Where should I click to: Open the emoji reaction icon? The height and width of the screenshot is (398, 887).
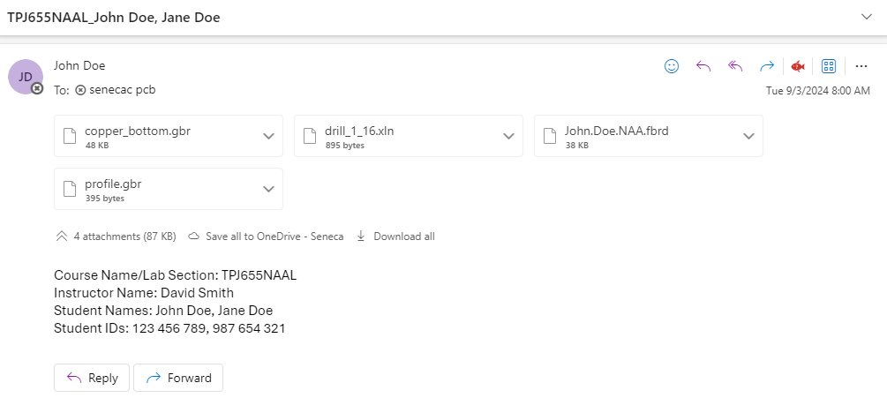[672, 67]
